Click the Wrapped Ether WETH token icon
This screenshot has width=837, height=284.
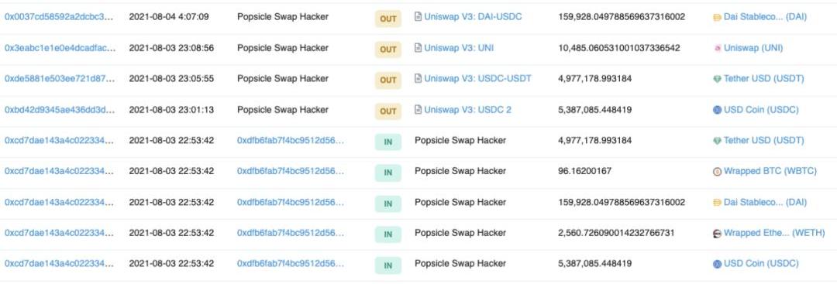pos(717,234)
